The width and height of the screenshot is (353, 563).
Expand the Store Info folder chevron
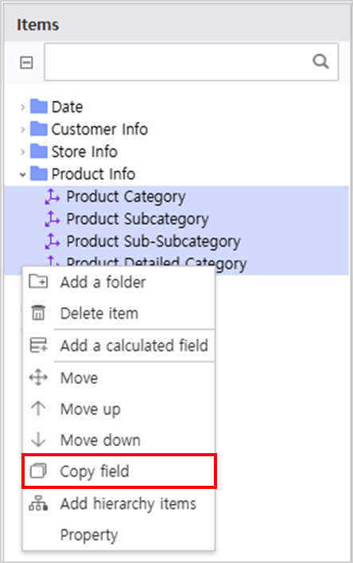click(22, 152)
